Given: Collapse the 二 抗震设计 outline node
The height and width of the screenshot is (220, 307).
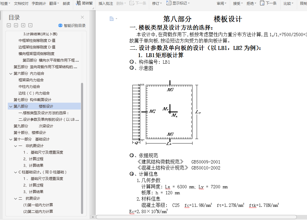Looking at the screenshot, I should pyautogui.click(x=16, y=198).
